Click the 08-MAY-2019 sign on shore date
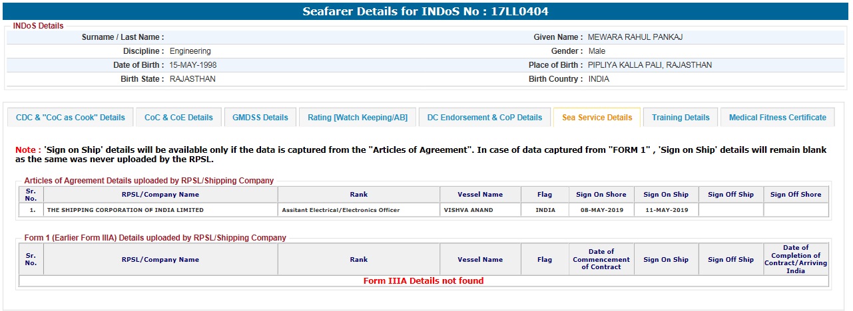This screenshot has width=853, height=311. [601, 210]
